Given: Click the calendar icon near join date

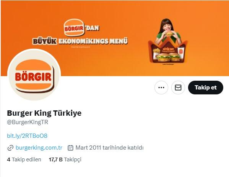Looking at the screenshot, I should (70, 148).
